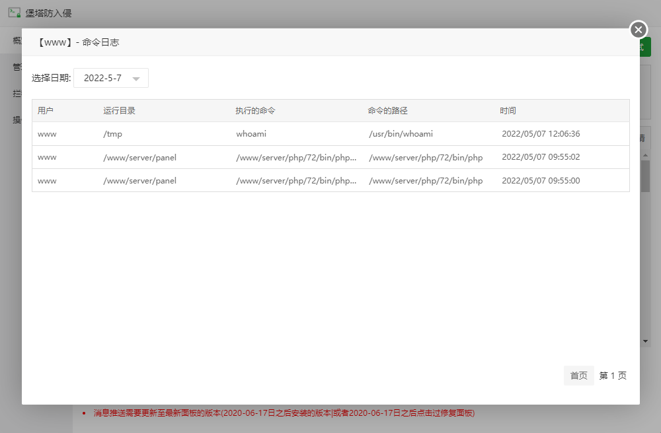The height and width of the screenshot is (433, 661).
Task: Click the 时间 column header
Action: [508, 111]
